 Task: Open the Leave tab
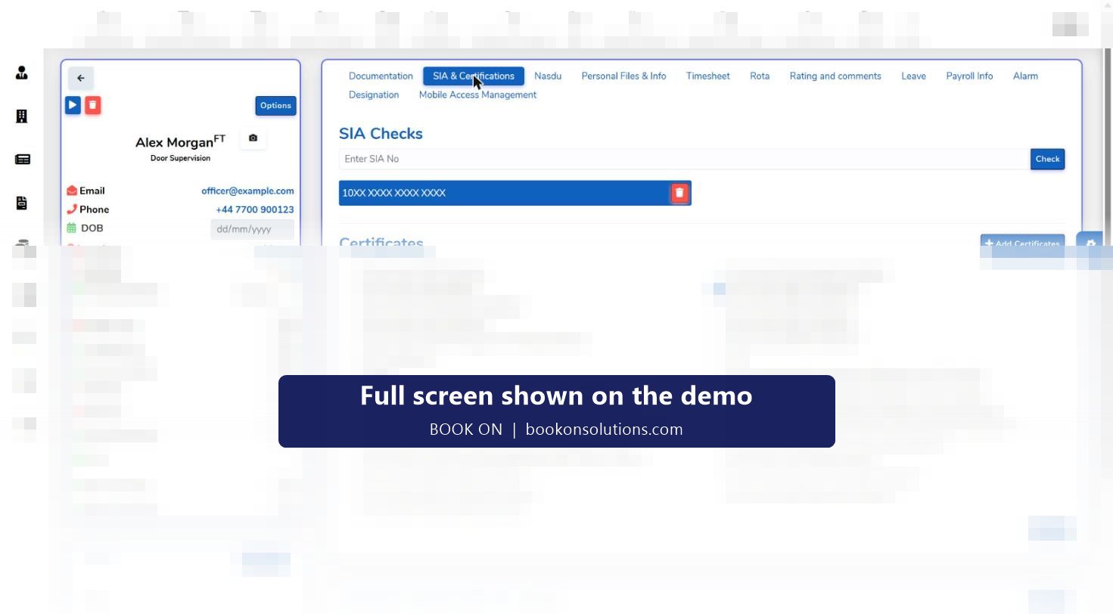click(x=913, y=76)
